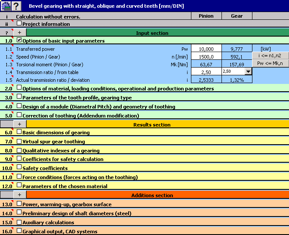The width and height of the screenshot is (289, 235).
Task: Expand the Input section with plus button
Action: coord(20,33)
